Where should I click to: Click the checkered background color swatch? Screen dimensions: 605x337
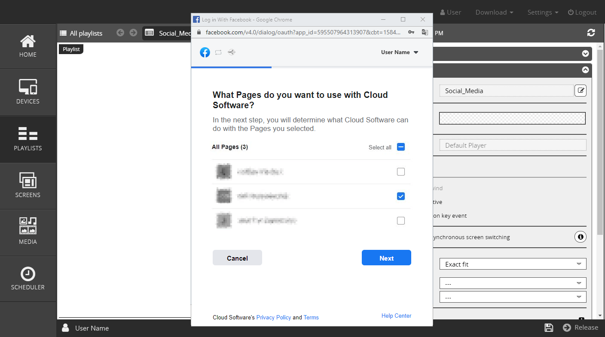point(512,118)
